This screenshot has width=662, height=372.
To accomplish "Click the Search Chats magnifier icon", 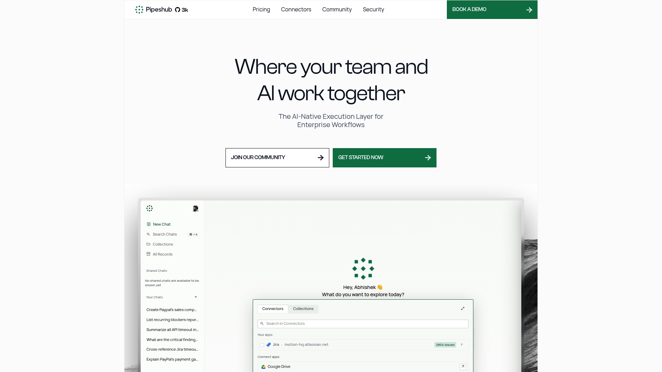I will pyautogui.click(x=148, y=234).
